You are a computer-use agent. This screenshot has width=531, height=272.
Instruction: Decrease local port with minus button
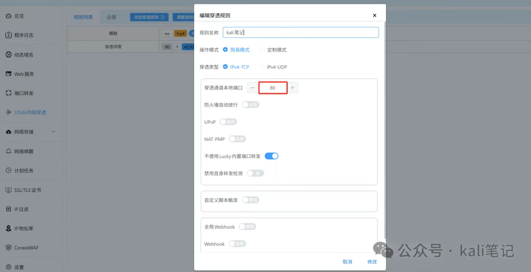click(252, 88)
